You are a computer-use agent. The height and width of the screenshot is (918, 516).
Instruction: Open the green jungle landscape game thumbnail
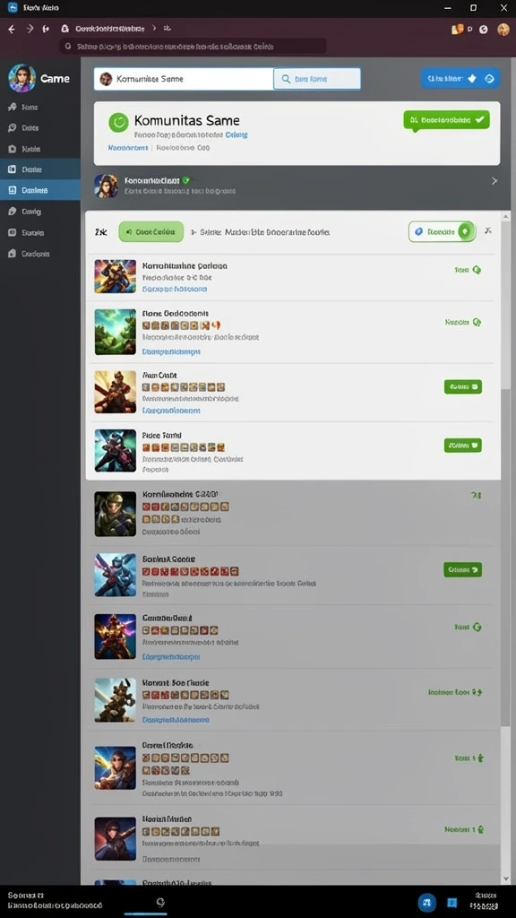pyautogui.click(x=116, y=332)
